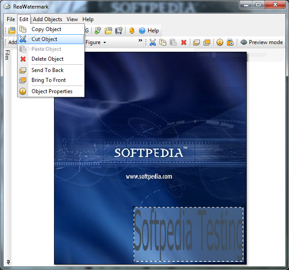Click the dollar sign purchase icon
This screenshot has width=289, height=270.
click(x=132, y=31)
